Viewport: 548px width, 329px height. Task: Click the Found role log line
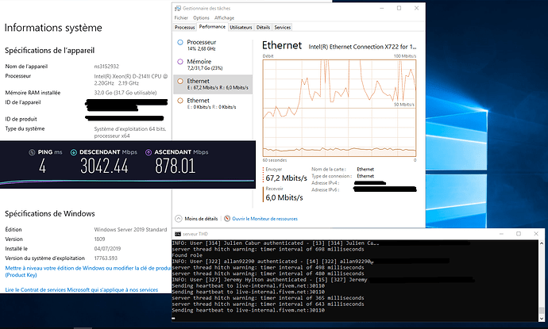tap(187, 255)
